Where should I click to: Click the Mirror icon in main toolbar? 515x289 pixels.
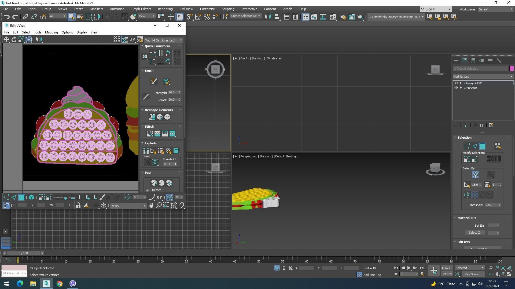point(268,17)
